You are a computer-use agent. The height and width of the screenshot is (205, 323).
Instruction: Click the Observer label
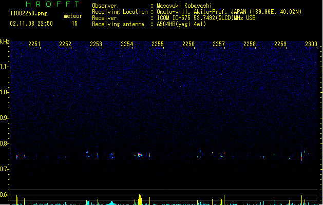(104, 6)
